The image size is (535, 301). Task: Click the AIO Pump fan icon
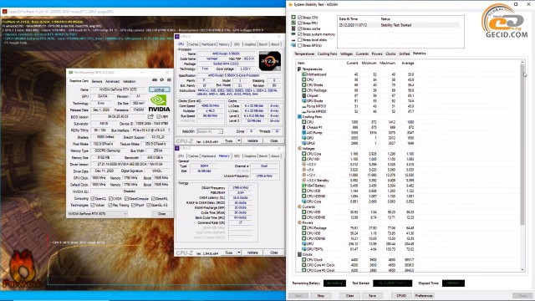pos(303,133)
